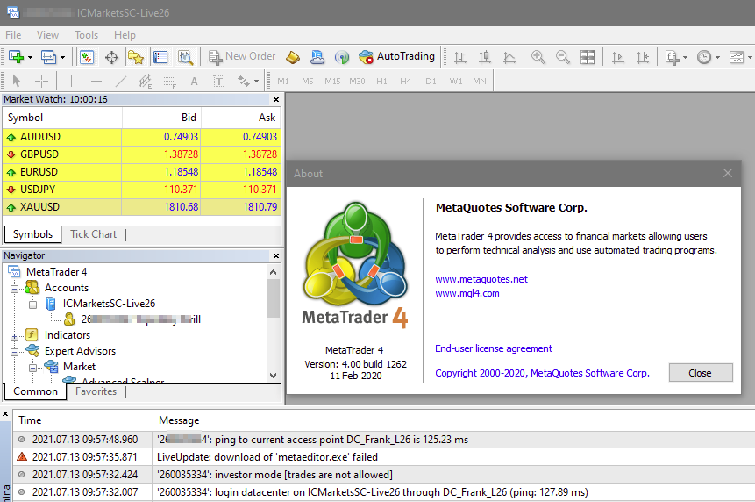Open the Strategy Tester icon
Screen dimensions: 755x502
coord(185,57)
